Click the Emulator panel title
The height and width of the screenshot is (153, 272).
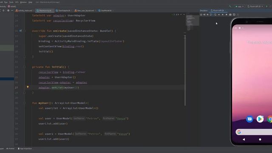[x=204, y=11]
